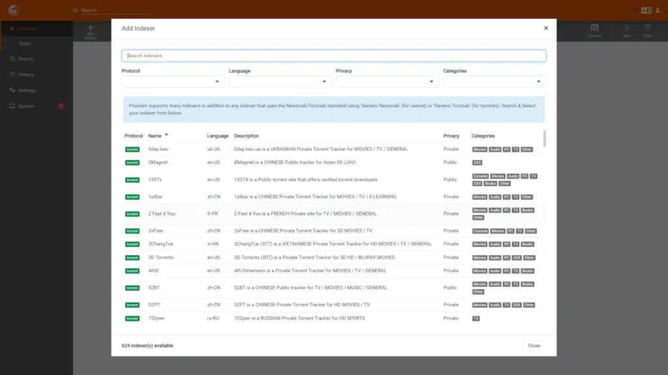Select the 1337x indexer row
This screenshot has width=668, height=375.
157,180
